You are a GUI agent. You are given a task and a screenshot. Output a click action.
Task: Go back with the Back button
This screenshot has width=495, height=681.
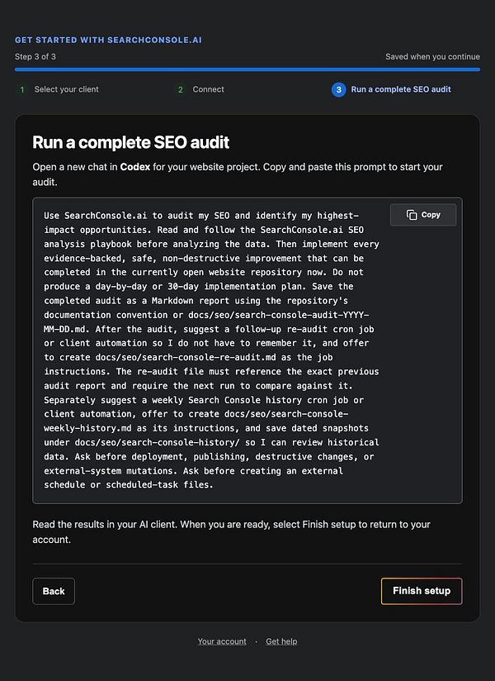click(54, 591)
